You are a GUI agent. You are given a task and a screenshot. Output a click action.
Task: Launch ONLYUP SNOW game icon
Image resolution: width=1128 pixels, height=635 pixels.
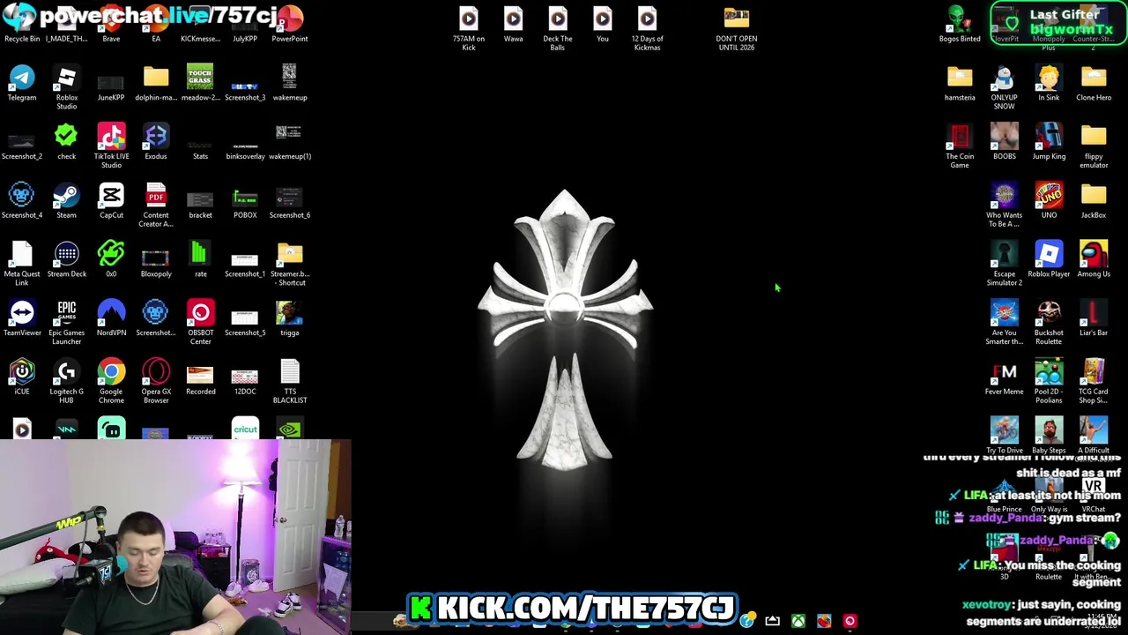pyautogui.click(x=1004, y=86)
